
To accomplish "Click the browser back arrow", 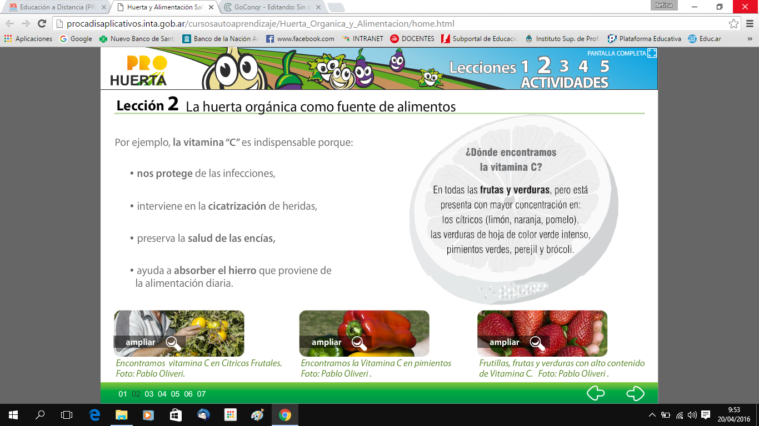I will (9, 24).
